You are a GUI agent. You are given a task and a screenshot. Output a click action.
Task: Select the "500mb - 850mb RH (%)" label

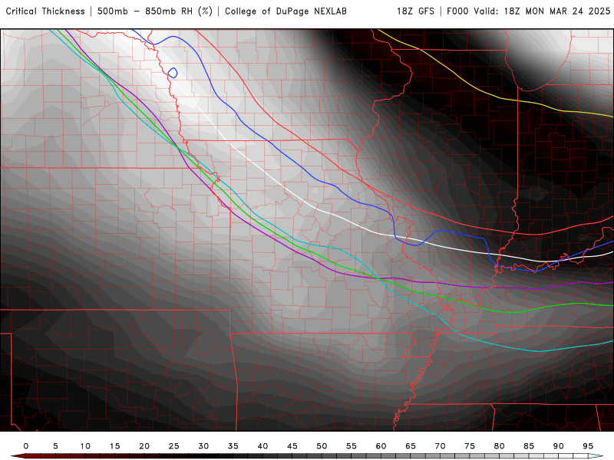155,11
